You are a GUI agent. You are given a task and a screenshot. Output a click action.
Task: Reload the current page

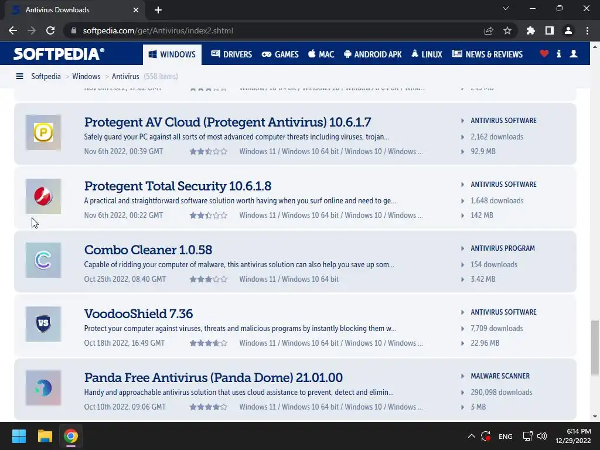coord(50,30)
